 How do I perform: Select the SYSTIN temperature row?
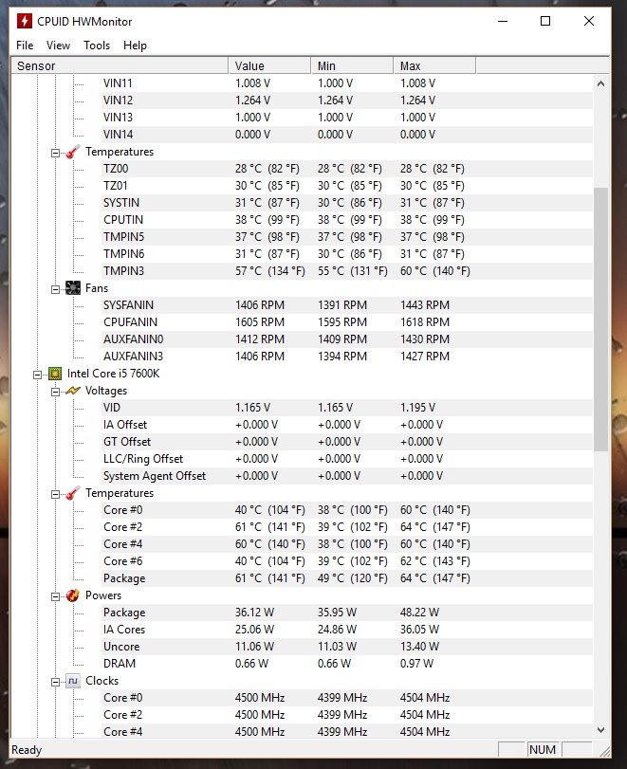coord(346,203)
